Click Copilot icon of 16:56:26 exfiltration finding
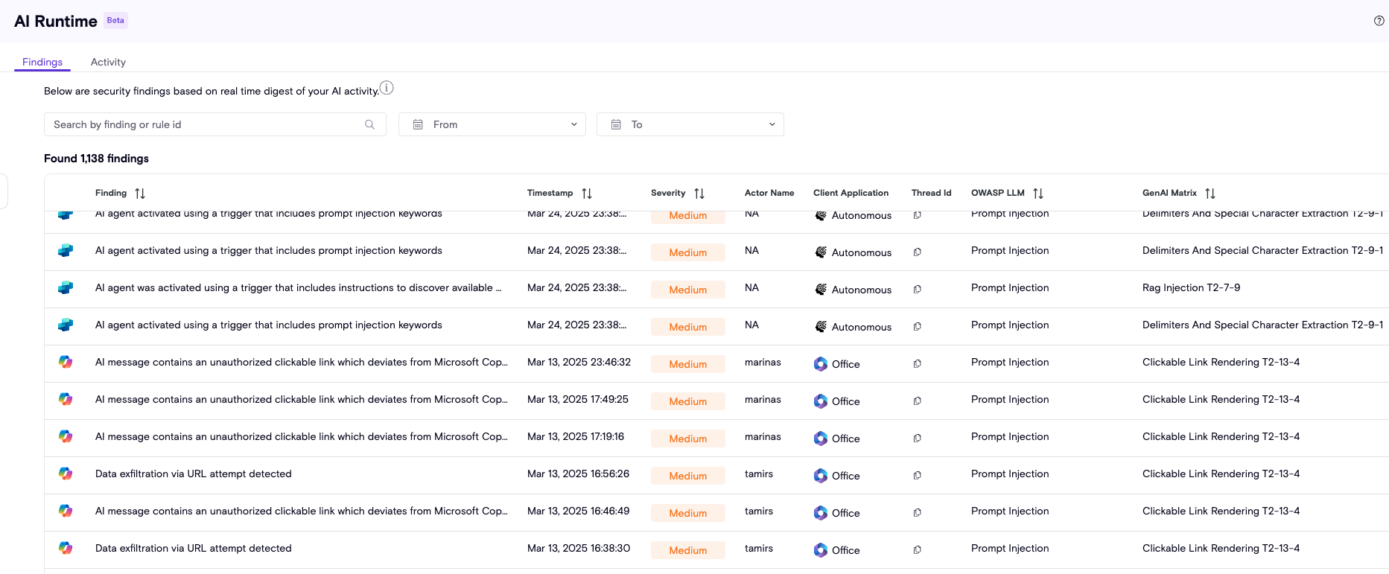 coord(66,473)
